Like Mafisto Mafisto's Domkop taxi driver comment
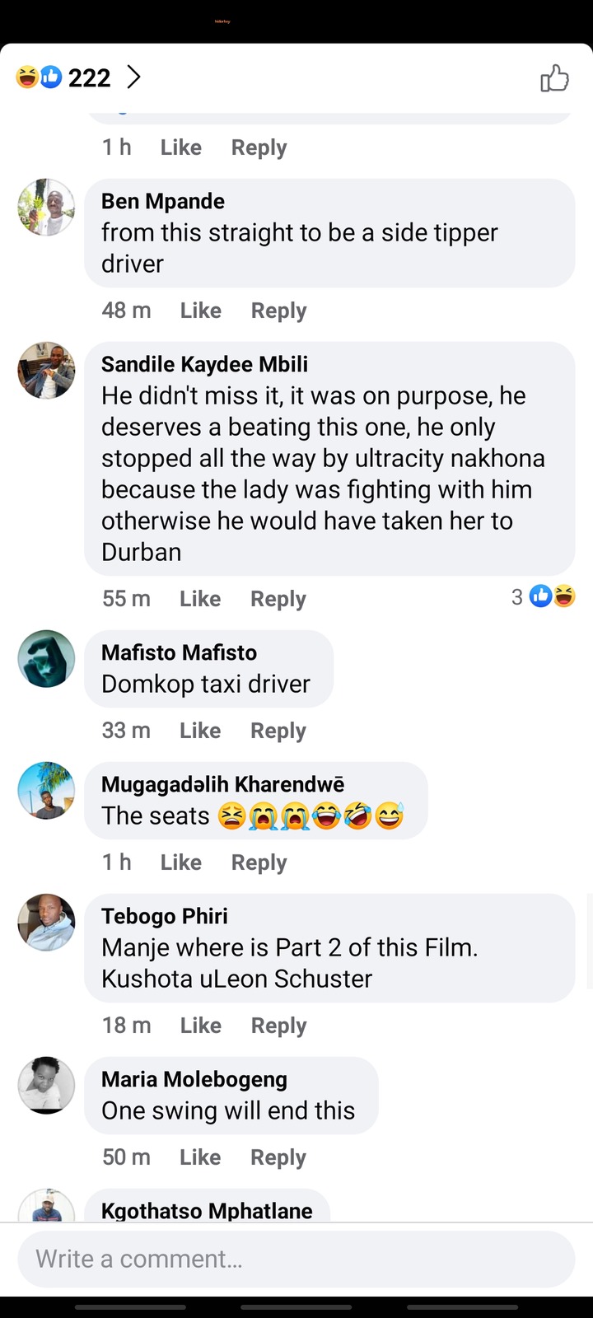Image resolution: width=593 pixels, height=1318 pixels. (x=200, y=731)
